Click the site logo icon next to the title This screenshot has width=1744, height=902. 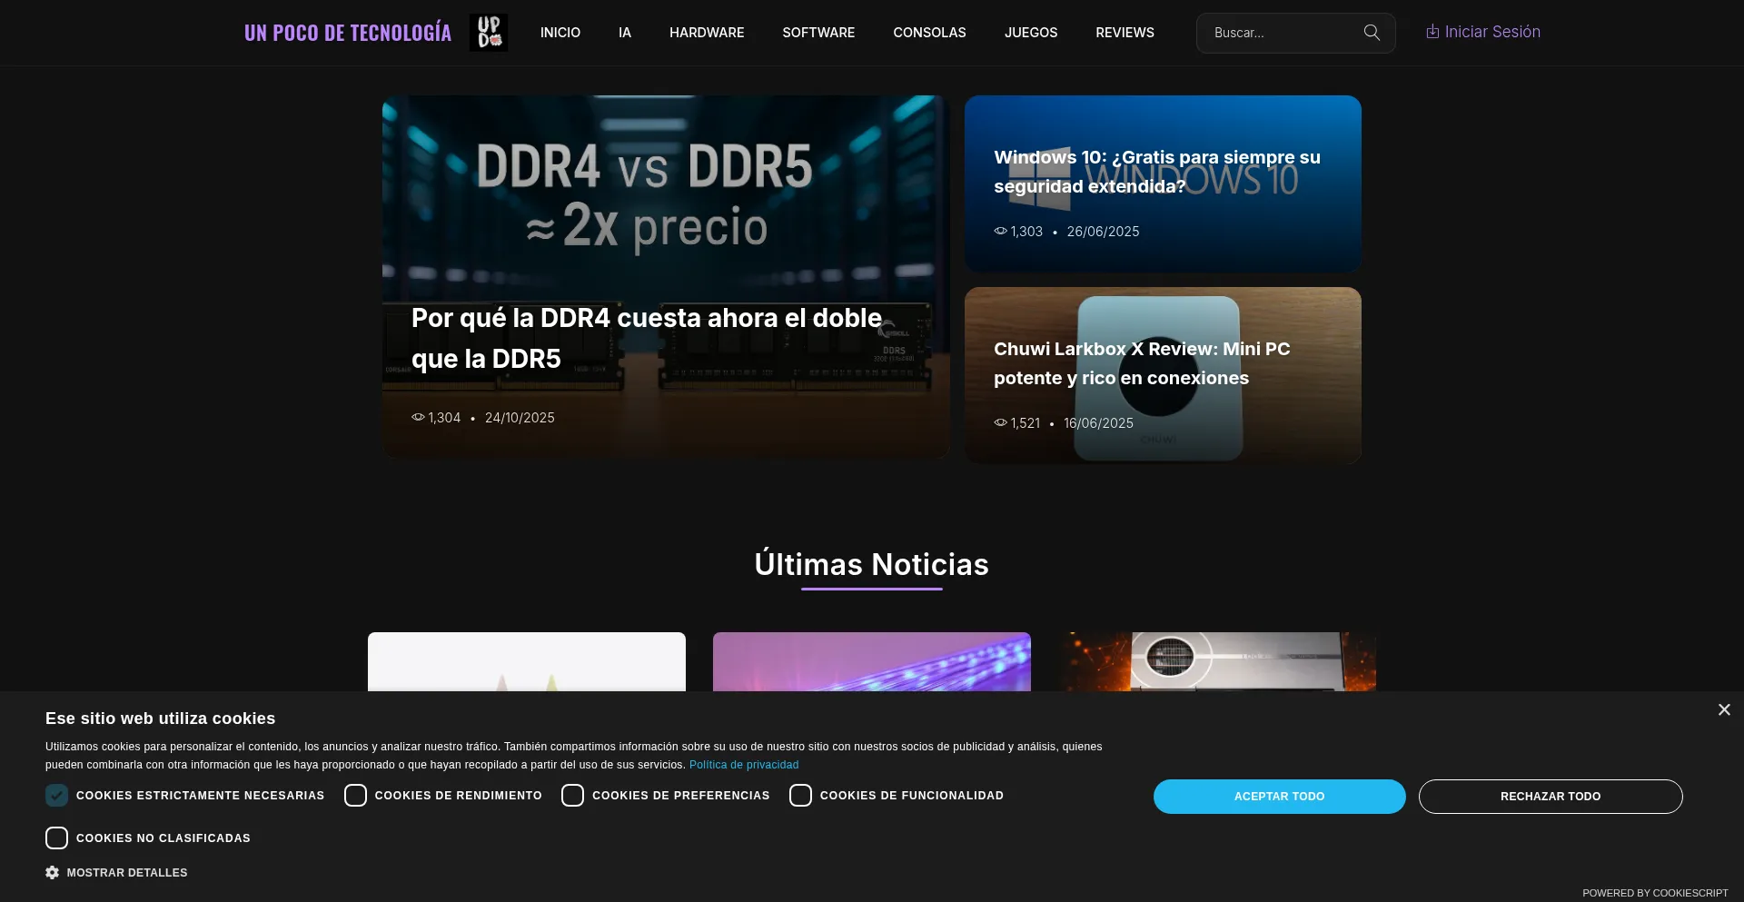(489, 33)
